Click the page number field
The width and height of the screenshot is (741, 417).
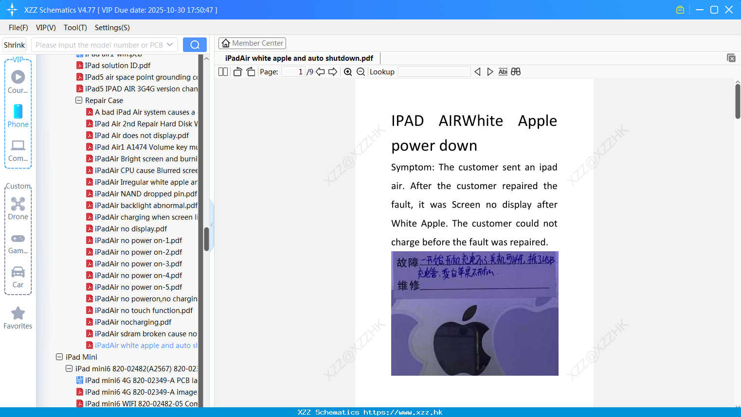point(293,72)
